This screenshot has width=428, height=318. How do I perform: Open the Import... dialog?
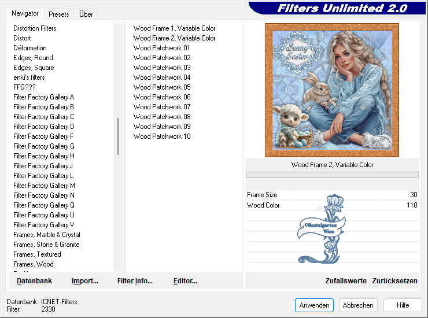pyautogui.click(x=85, y=281)
